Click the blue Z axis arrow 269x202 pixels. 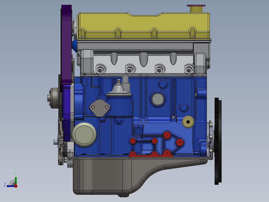pos(10,186)
